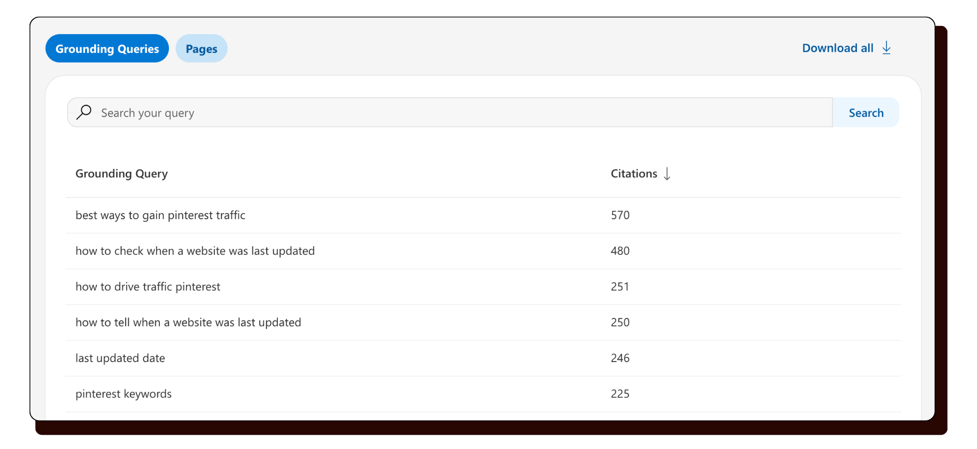Select the 'pinterest keywords' query row

point(123,394)
